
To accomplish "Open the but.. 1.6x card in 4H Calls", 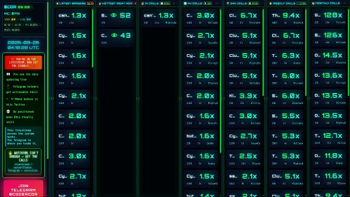I will pos(201,138).
